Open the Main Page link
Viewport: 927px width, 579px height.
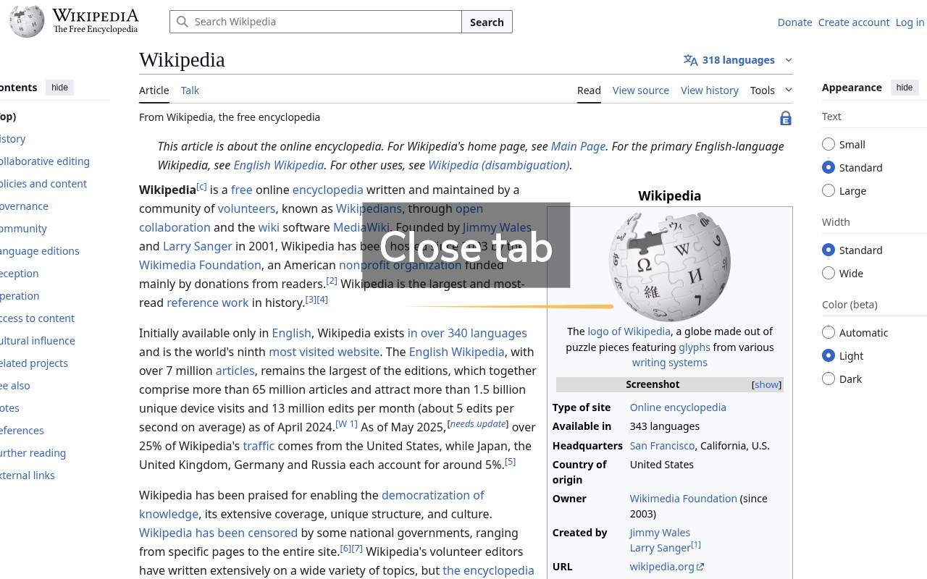pyautogui.click(x=578, y=146)
